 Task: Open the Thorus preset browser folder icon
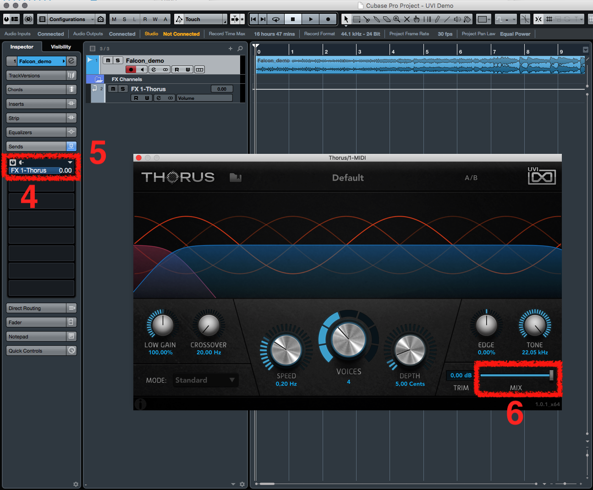point(236,177)
